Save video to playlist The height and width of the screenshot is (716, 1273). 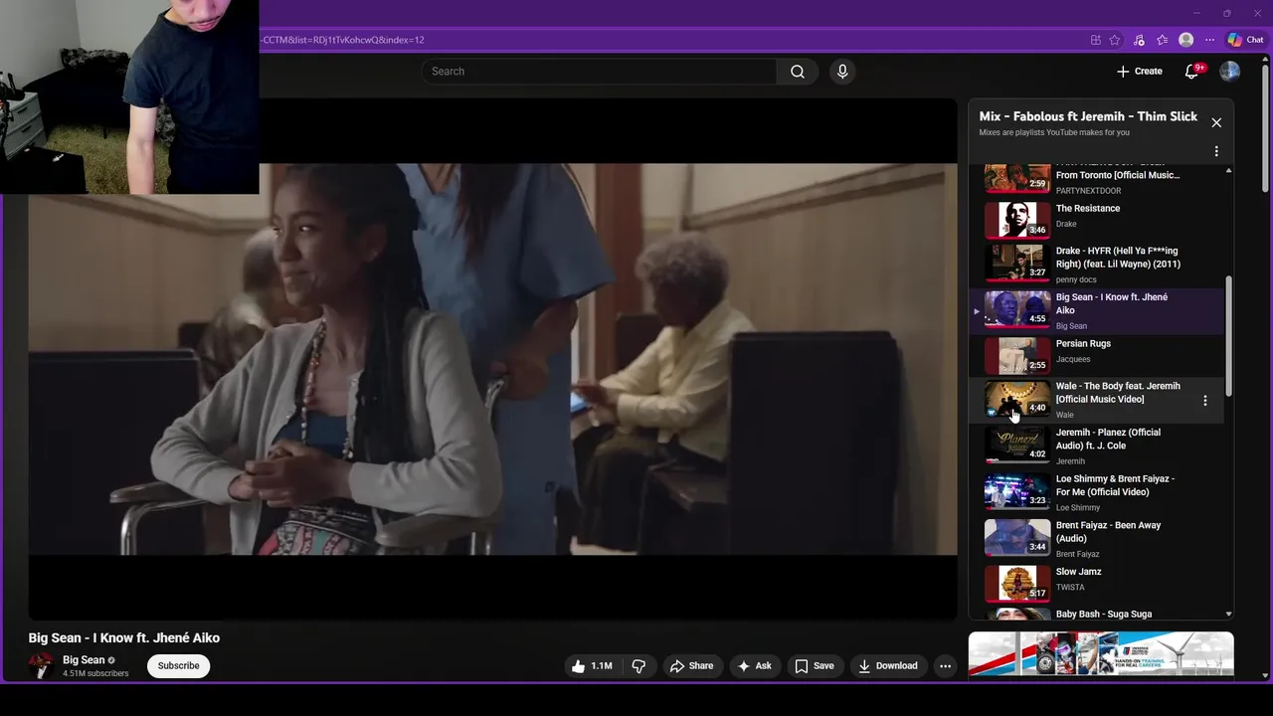coord(814,666)
